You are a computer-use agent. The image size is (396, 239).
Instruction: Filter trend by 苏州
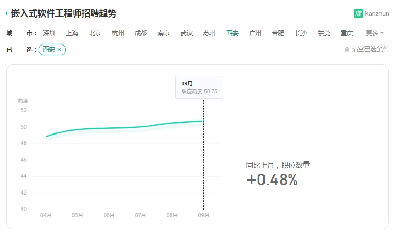(x=209, y=33)
